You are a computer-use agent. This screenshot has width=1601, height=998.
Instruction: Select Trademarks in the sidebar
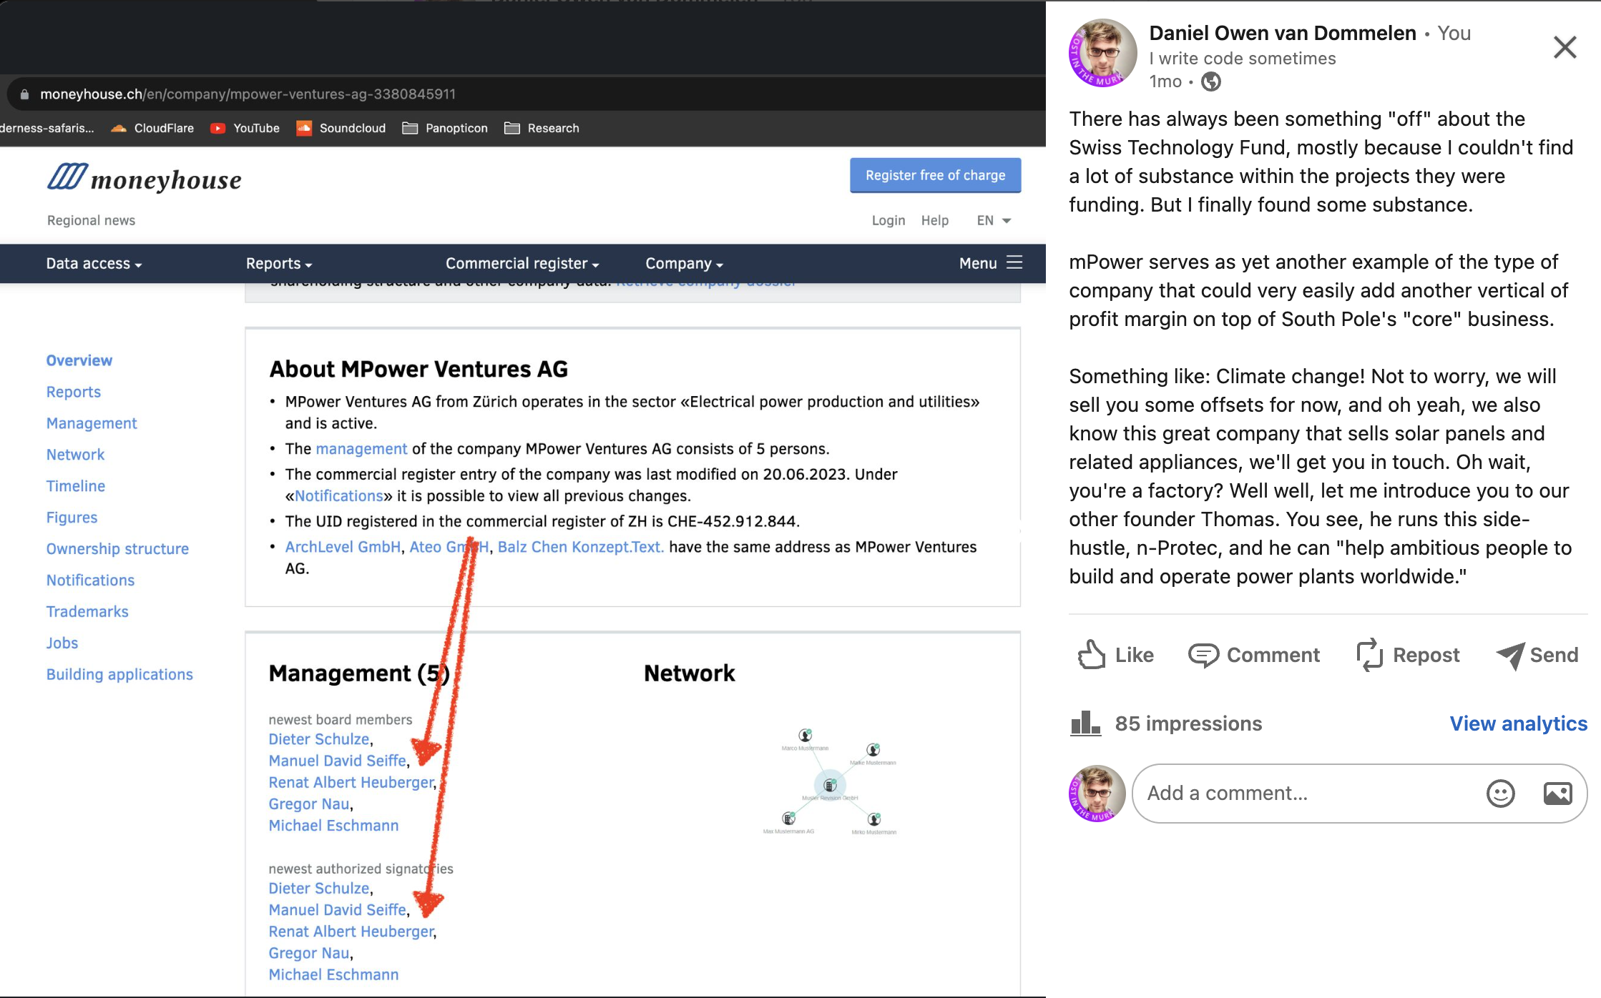(x=87, y=612)
